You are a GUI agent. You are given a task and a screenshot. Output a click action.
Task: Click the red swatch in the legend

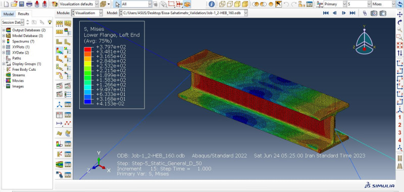tap(87, 49)
